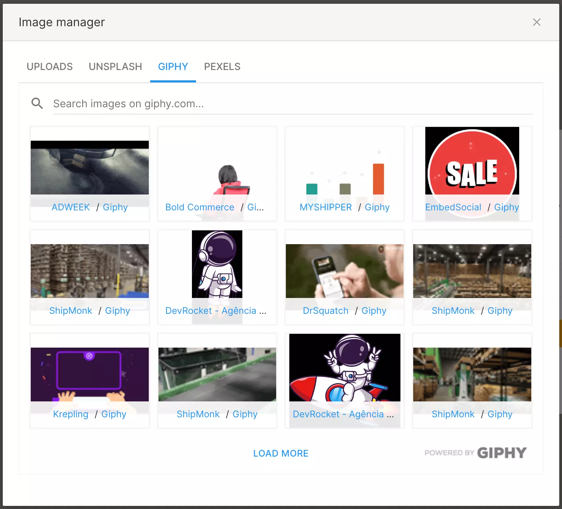Switch to the UPLOADS tab
Screen dimensions: 562x509
50,67
